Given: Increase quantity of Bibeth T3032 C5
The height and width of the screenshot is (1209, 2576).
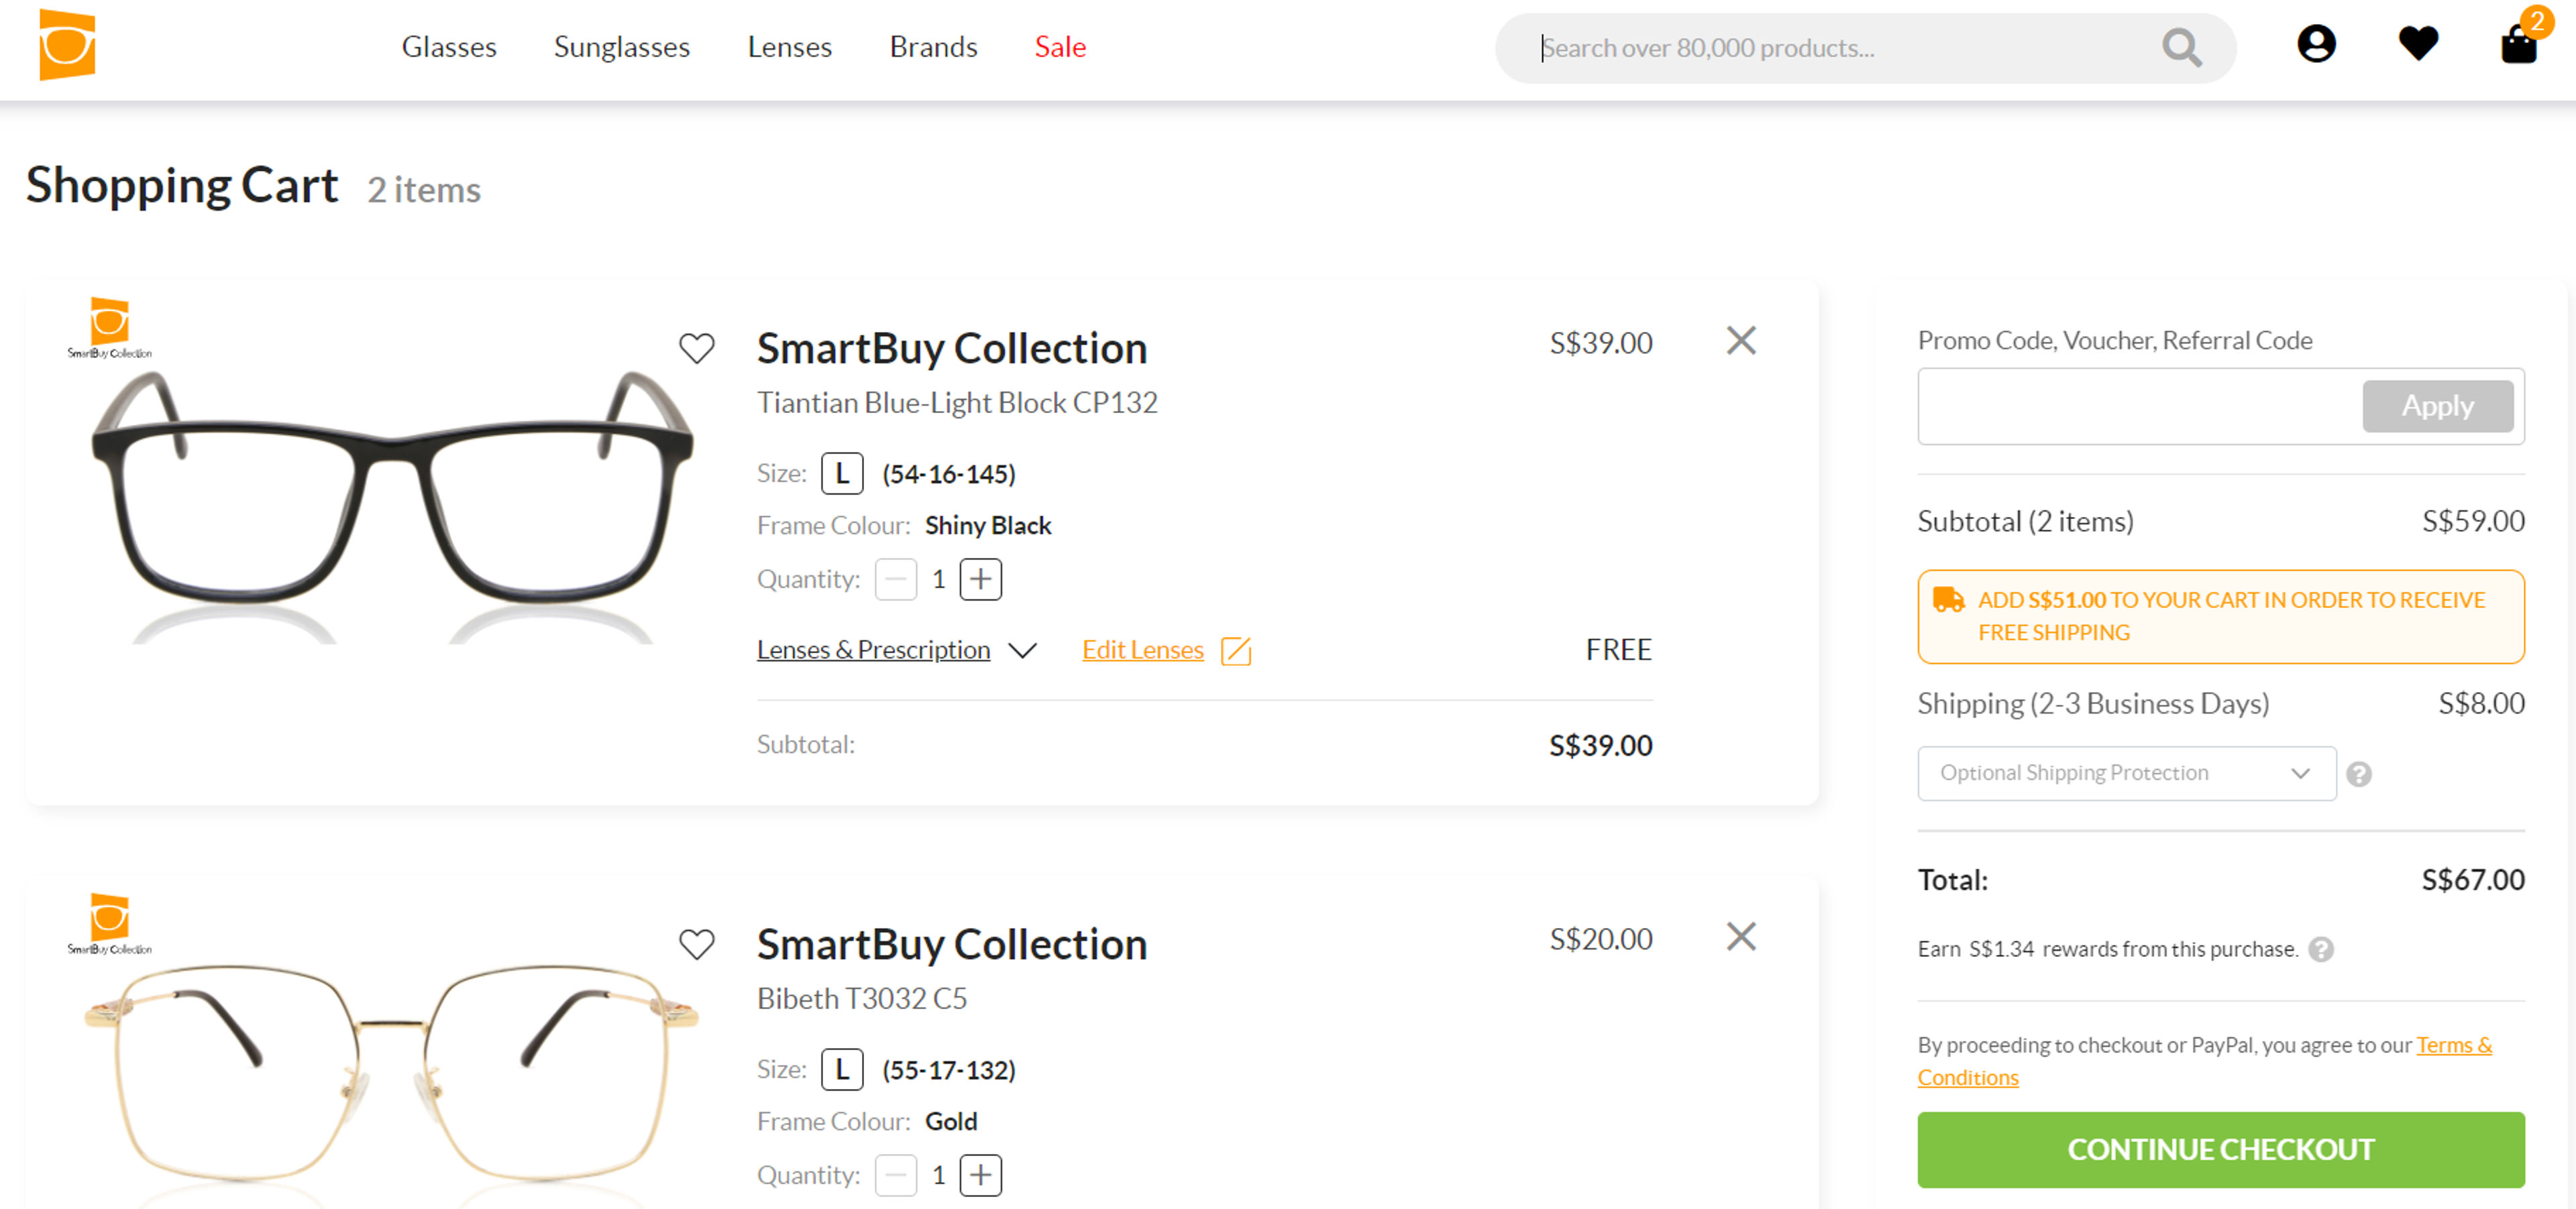Looking at the screenshot, I should tap(981, 1174).
